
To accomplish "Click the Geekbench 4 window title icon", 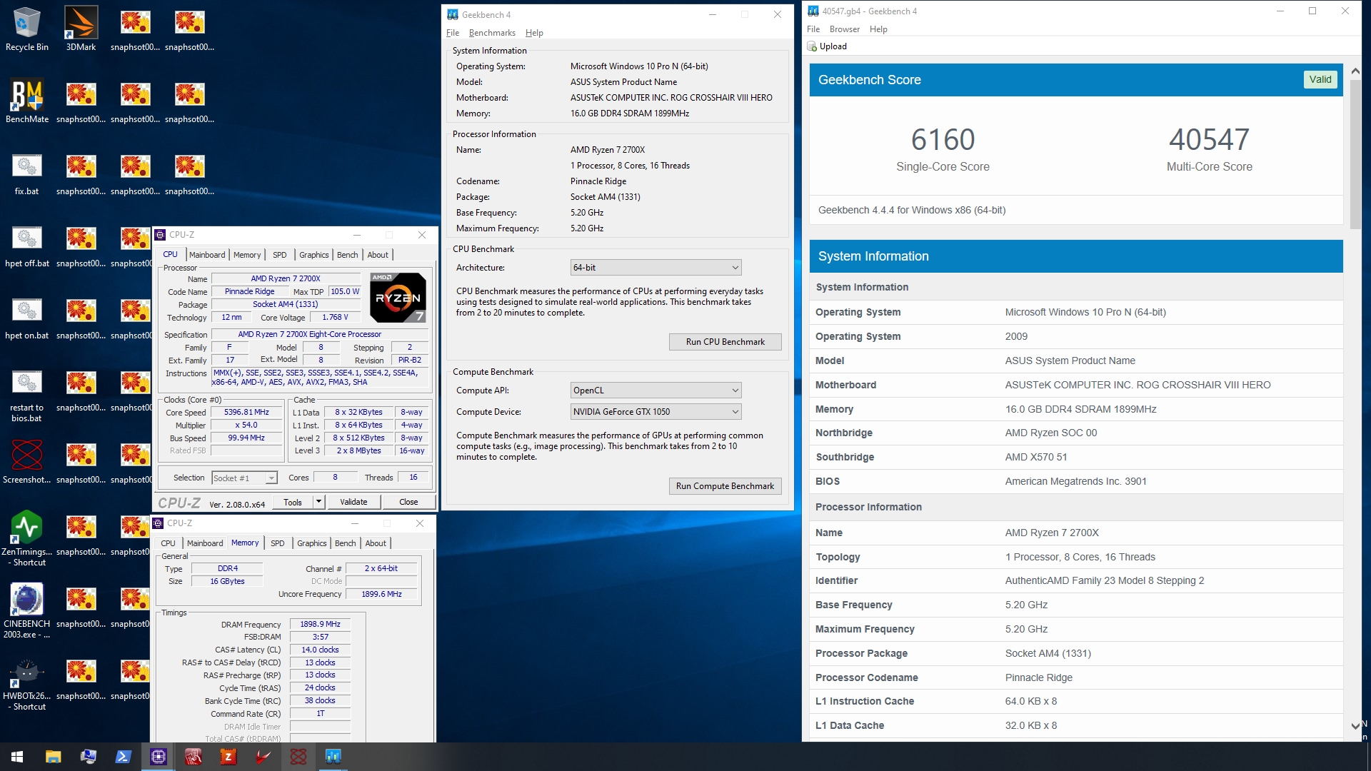I will tap(452, 15).
